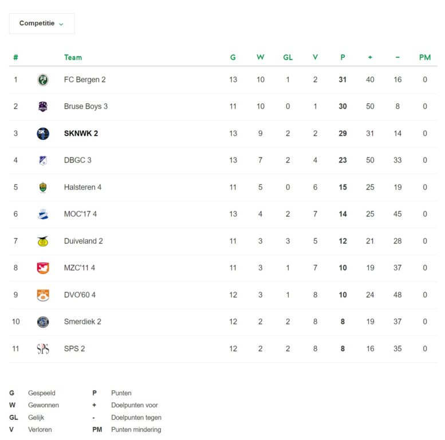Click the Duiveland 2 yellow emblem

[x=43, y=241]
